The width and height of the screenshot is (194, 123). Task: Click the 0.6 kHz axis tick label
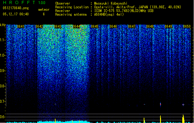coord(2,117)
